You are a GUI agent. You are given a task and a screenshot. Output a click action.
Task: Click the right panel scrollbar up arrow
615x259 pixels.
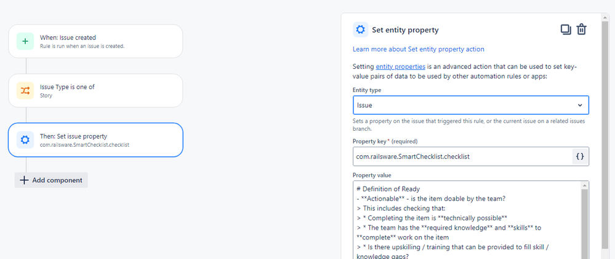coord(606,17)
